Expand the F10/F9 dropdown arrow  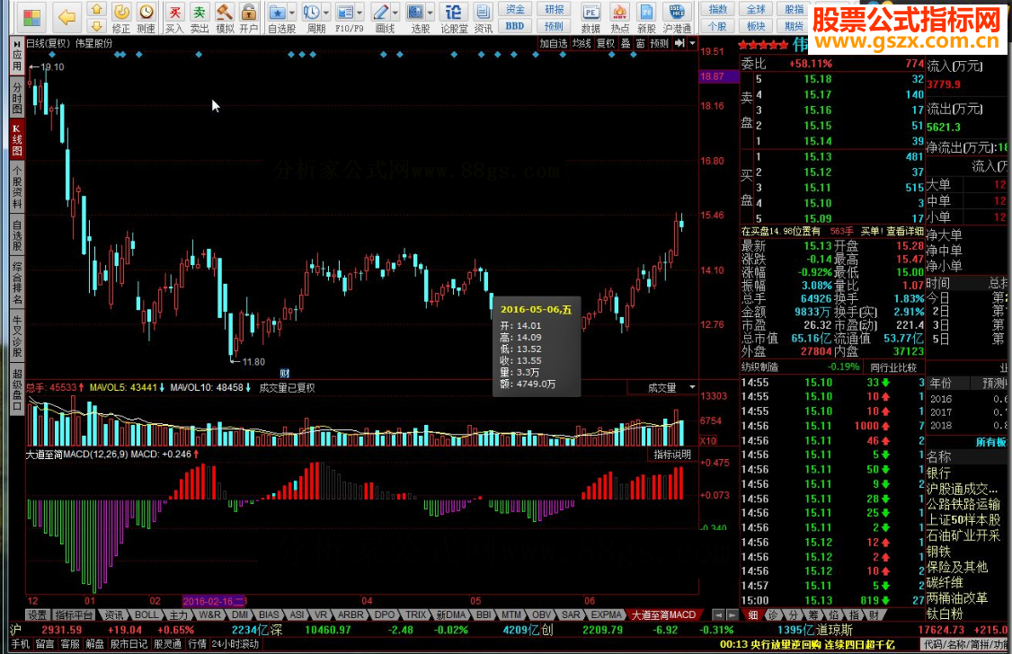point(360,13)
